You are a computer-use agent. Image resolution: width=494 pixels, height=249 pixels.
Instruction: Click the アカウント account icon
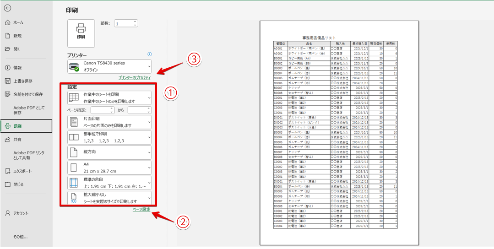[7, 213]
